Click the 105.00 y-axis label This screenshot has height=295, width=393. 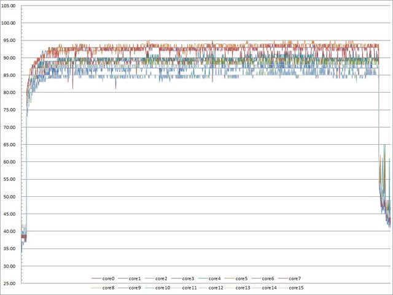(10, 6)
